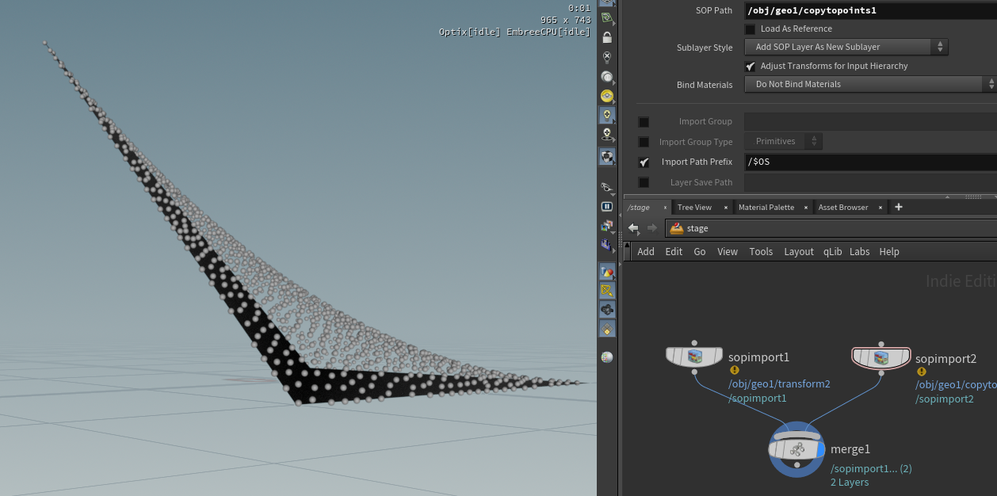Open the Bind Materials dropdown
Viewport: 997px width, 496px height.
pos(869,84)
